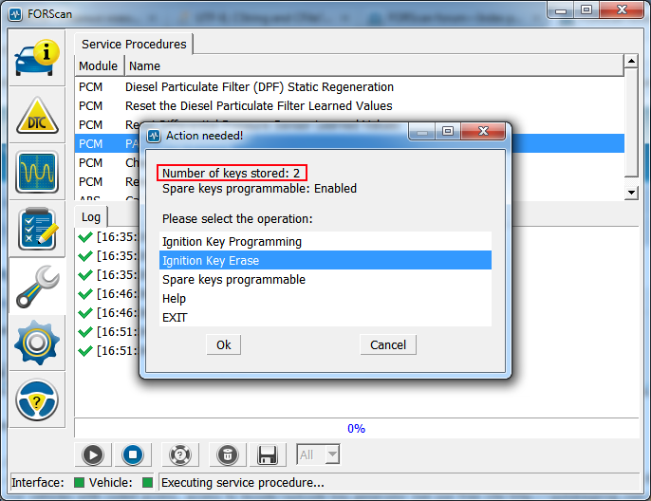651x501 pixels.
Task: Click the lifebuoy help toolbar icon
Action: (x=177, y=455)
